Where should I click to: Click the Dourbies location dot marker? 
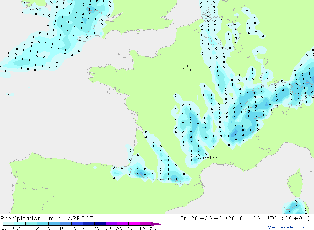(x=206, y=154)
